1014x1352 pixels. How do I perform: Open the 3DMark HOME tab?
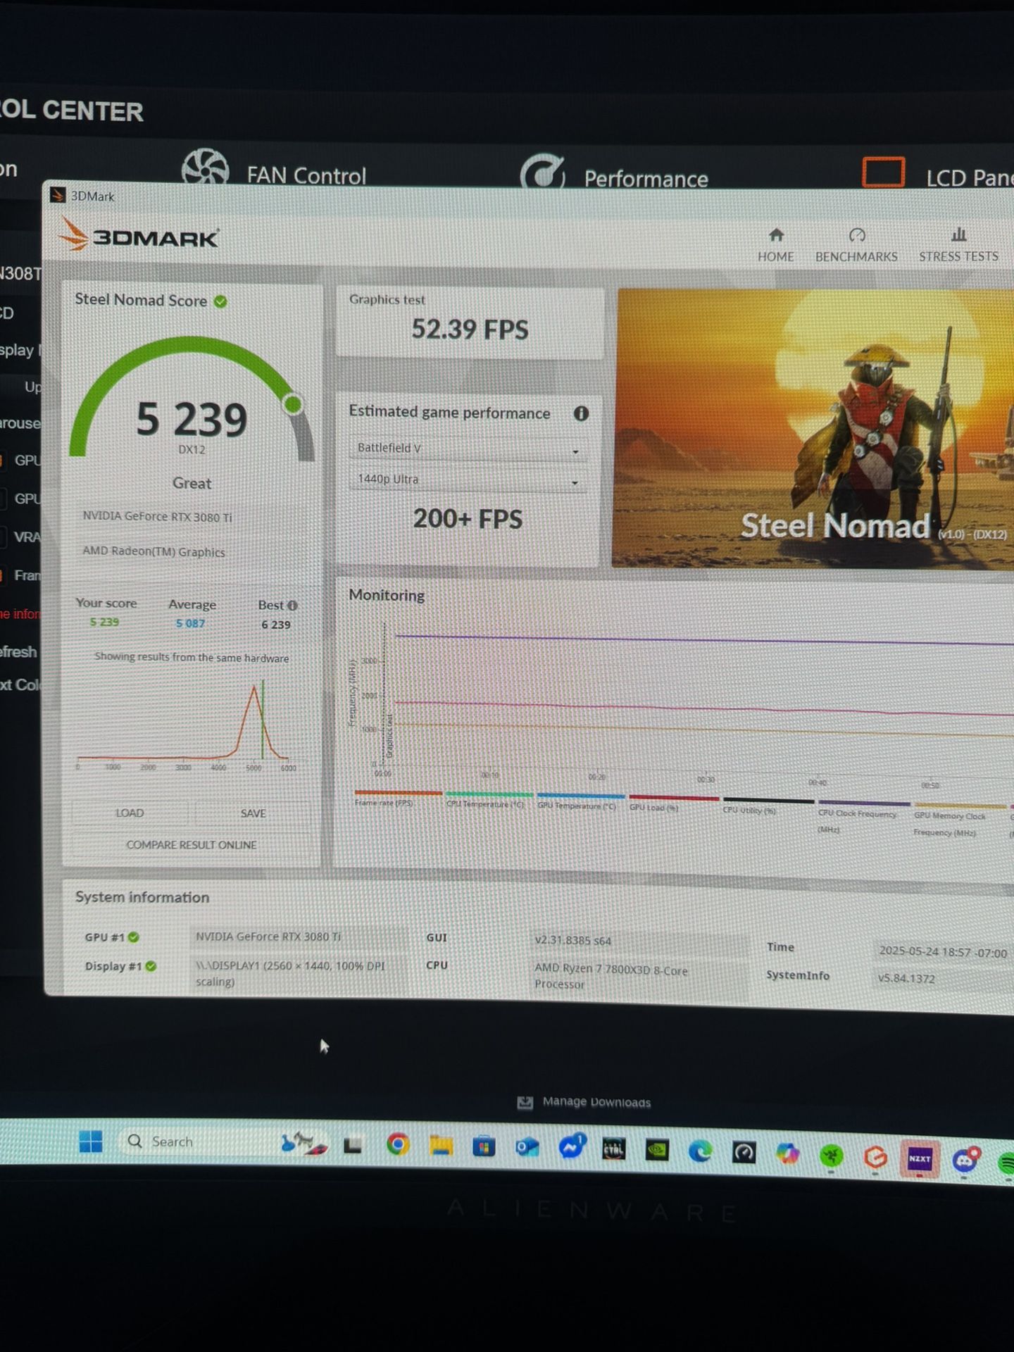click(x=775, y=245)
